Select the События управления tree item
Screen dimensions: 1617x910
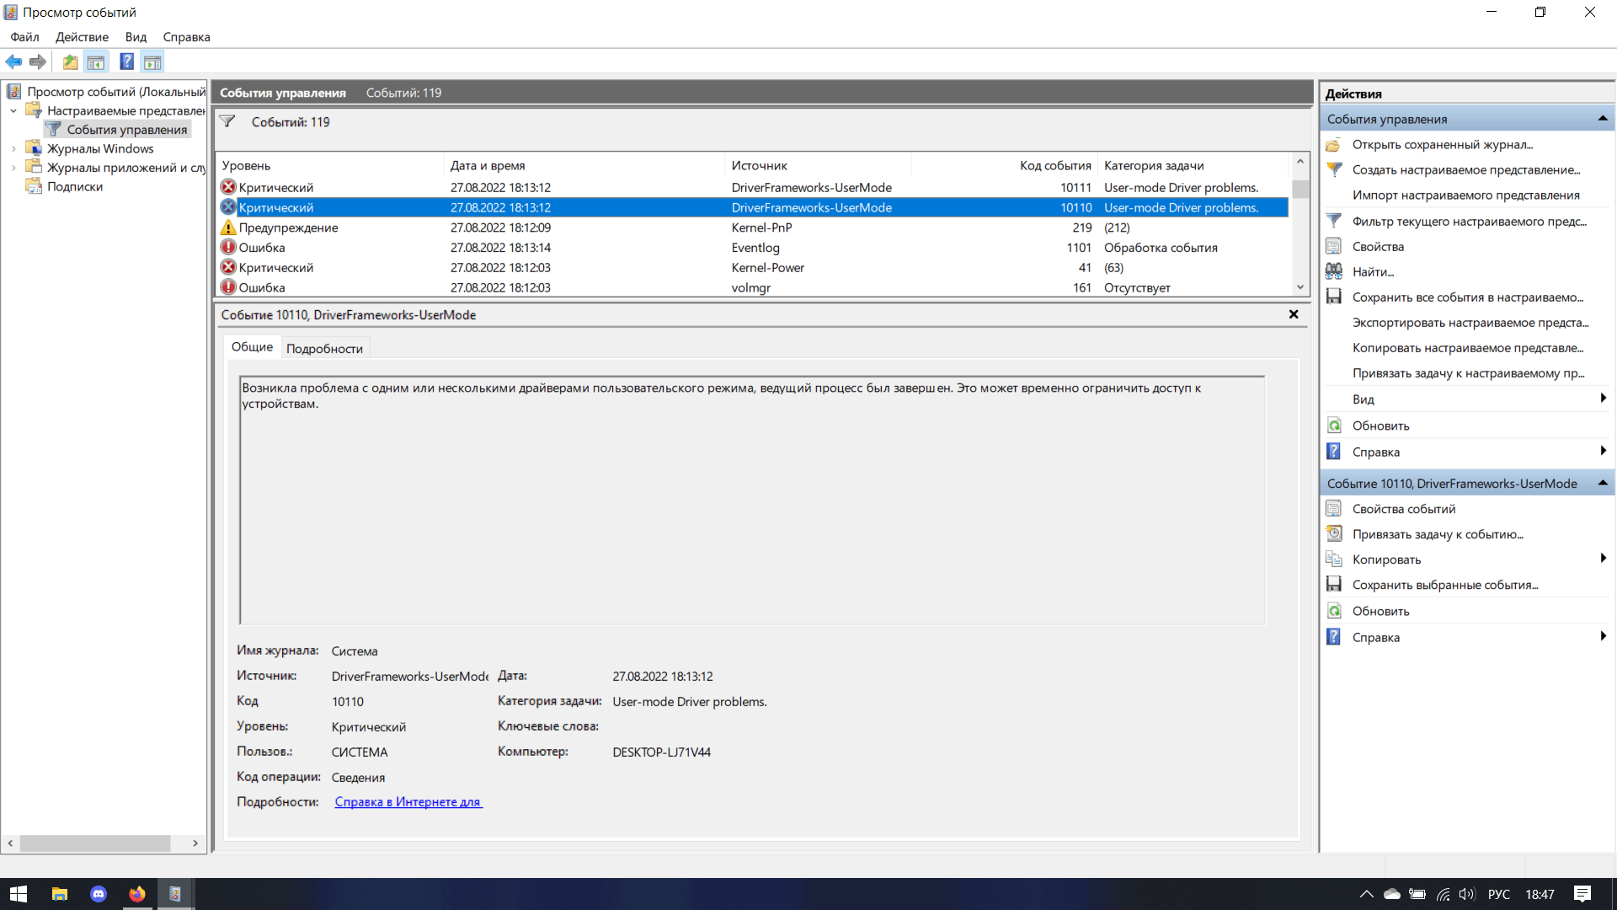pyautogui.click(x=118, y=129)
